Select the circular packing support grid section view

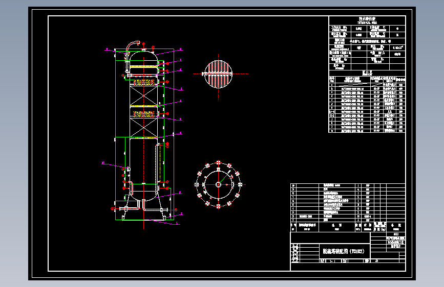tap(218, 74)
